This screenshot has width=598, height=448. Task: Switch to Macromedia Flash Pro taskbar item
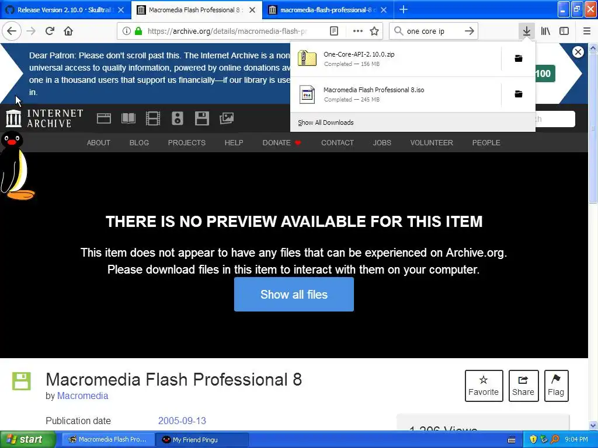click(108, 440)
